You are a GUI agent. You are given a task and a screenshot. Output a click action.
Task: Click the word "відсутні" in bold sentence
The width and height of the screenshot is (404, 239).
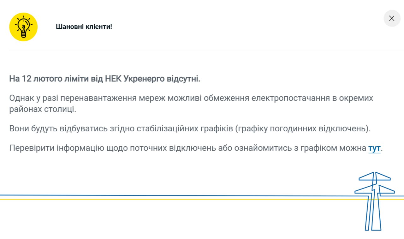pyautogui.click(x=183, y=79)
